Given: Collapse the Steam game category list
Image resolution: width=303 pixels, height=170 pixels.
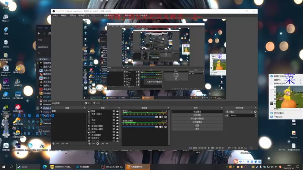Looking at the screenshot, I should pos(37,59).
